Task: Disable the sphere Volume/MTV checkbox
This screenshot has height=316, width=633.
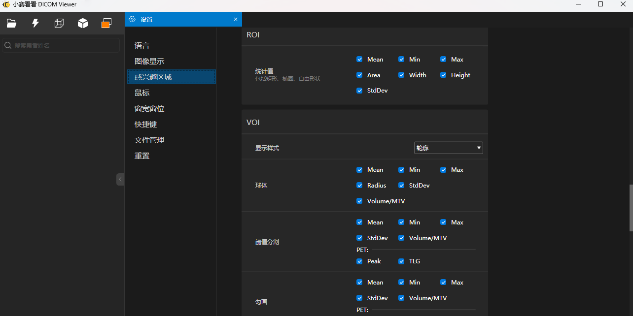Action: [x=359, y=201]
